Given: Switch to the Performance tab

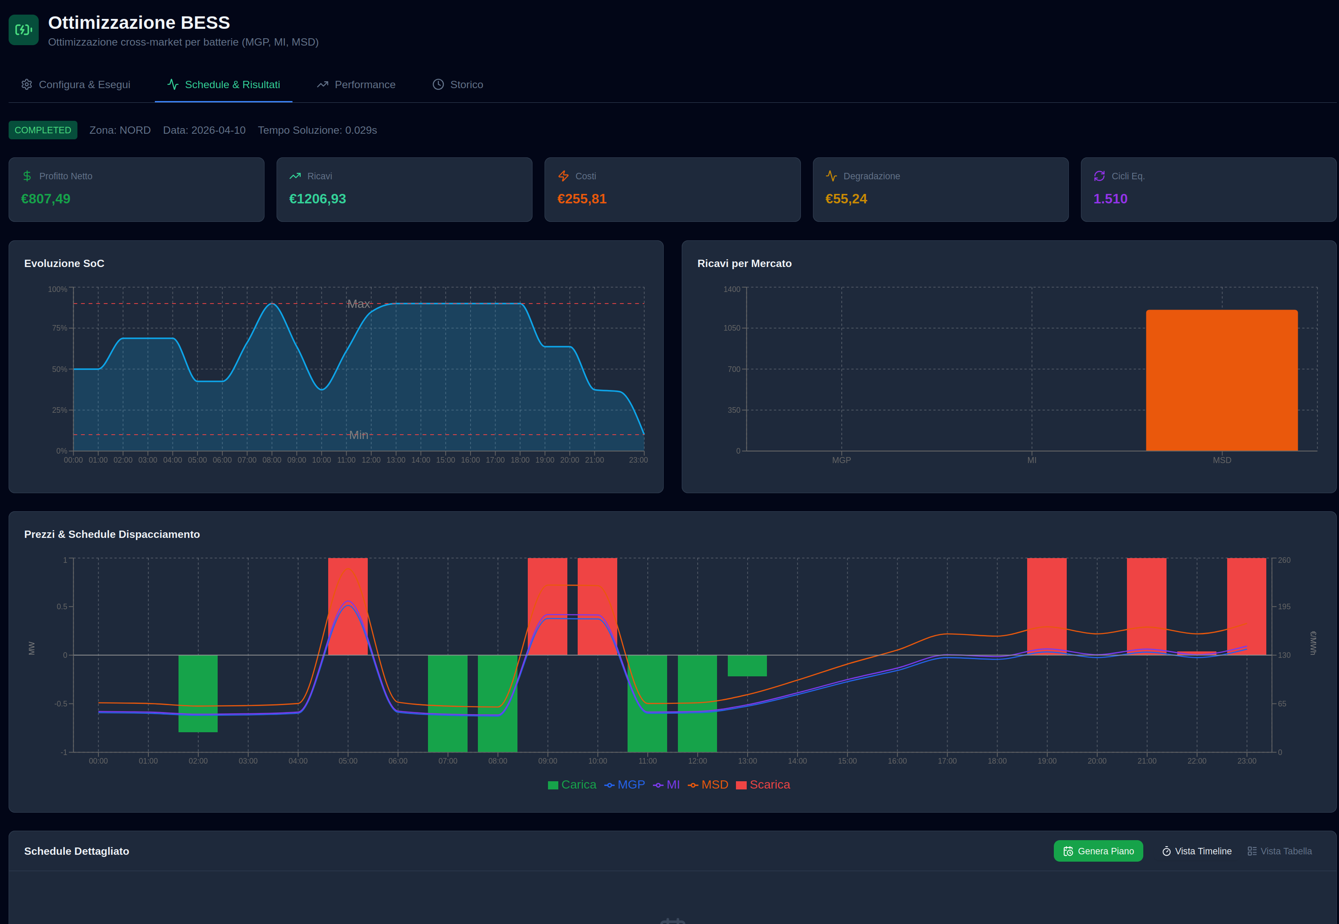Looking at the screenshot, I should (x=365, y=84).
